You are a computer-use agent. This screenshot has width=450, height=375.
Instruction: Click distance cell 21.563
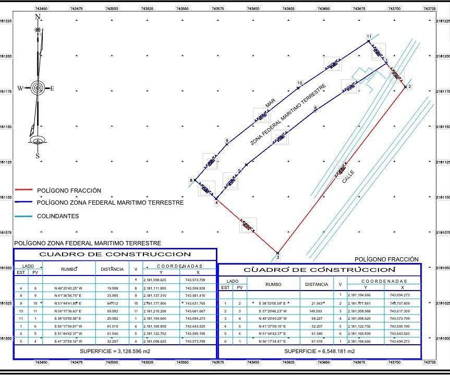[317, 303]
